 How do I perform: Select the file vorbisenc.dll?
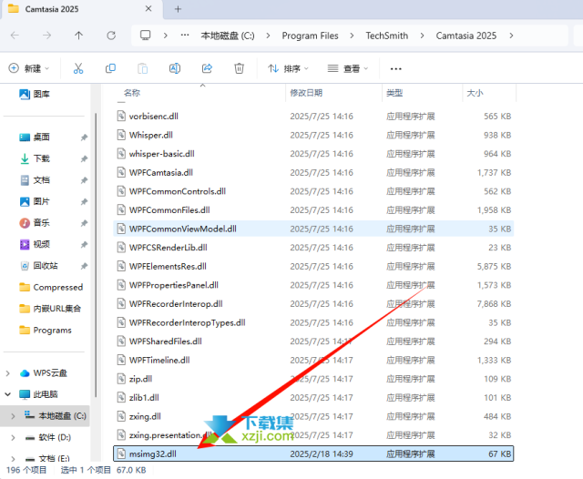coord(313,117)
